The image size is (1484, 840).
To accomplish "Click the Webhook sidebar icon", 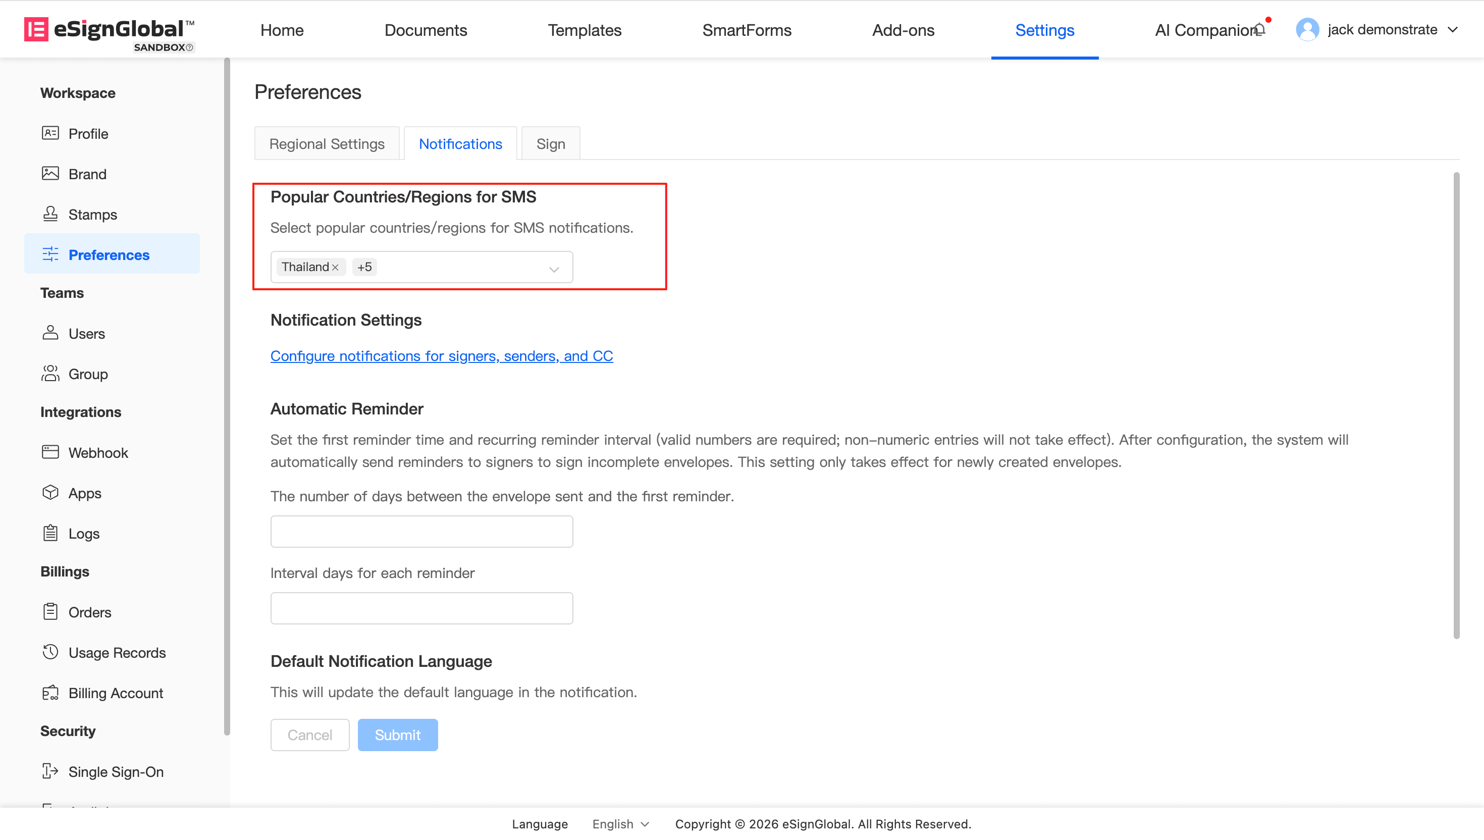I will (x=50, y=452).
